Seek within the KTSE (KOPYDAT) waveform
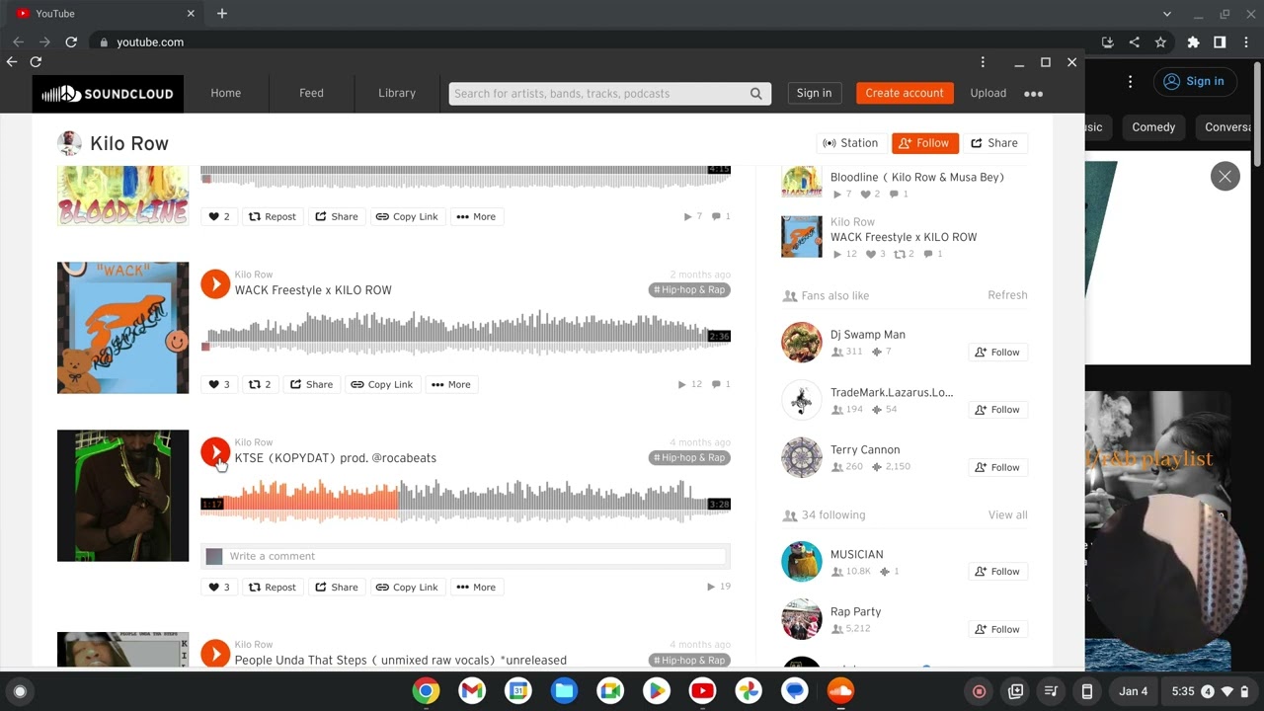The width and height of the screenshot is (1264, 711). (465, 502)
